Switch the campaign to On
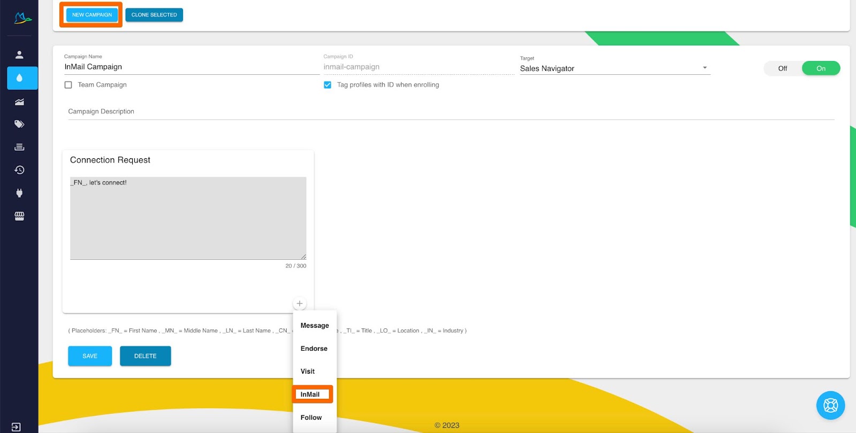This screenshot has height=433, width=856. click(x=821, y=68)
